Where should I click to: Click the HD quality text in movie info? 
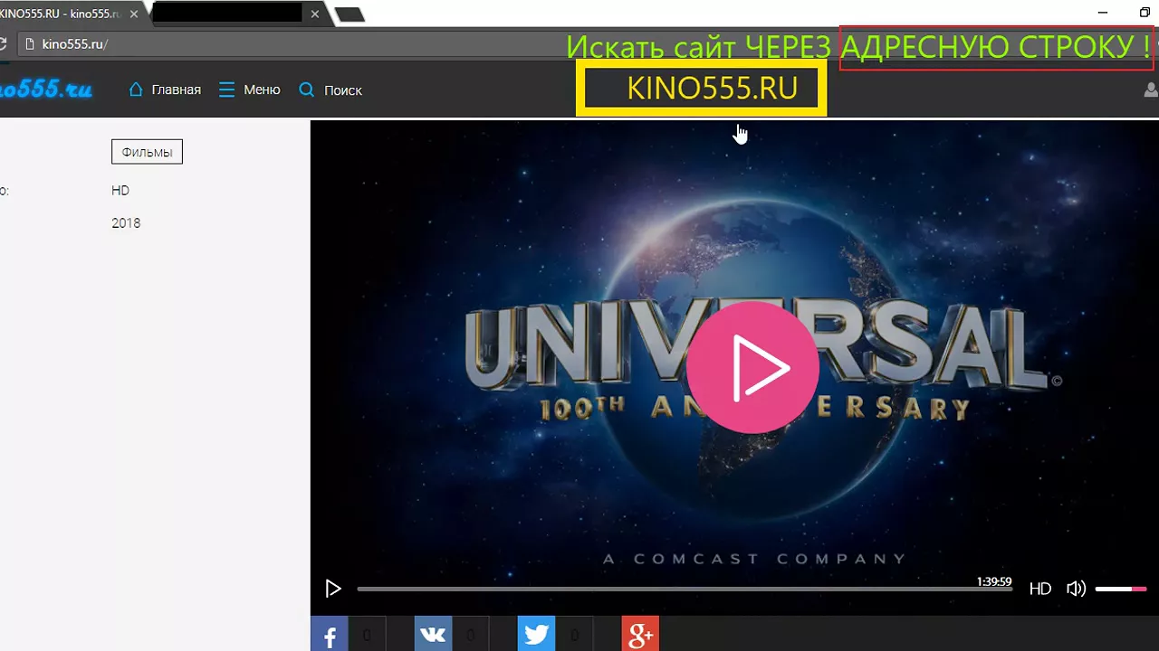point(120,190)
